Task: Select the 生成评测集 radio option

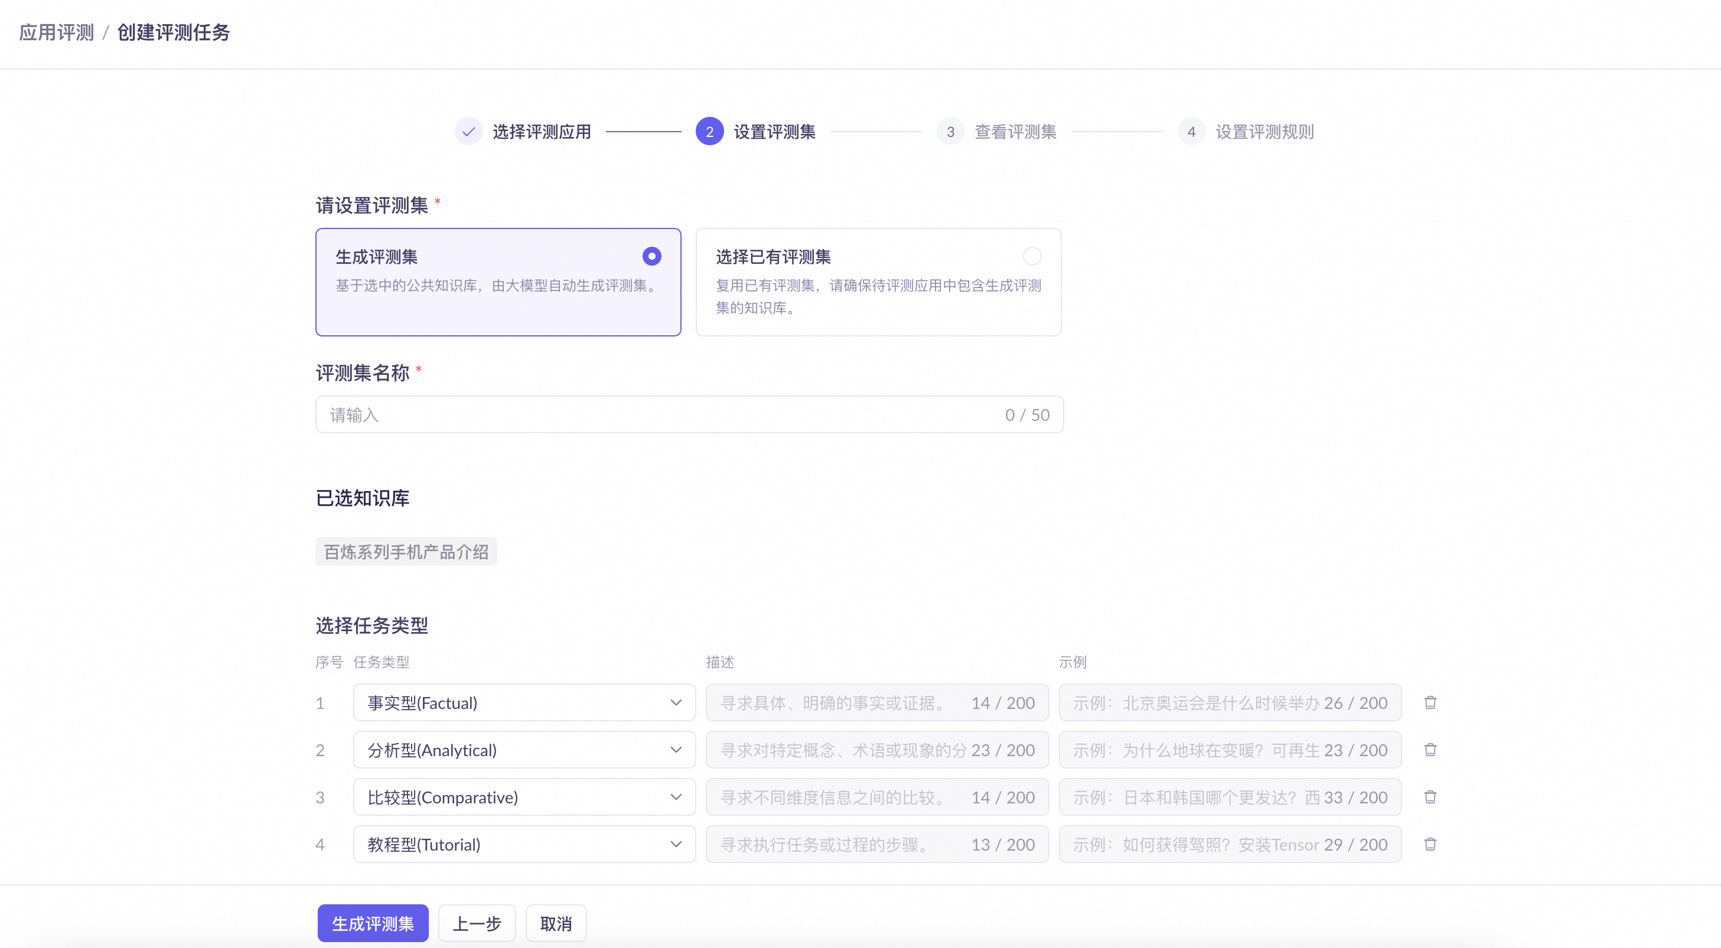Action: (651, 256)
